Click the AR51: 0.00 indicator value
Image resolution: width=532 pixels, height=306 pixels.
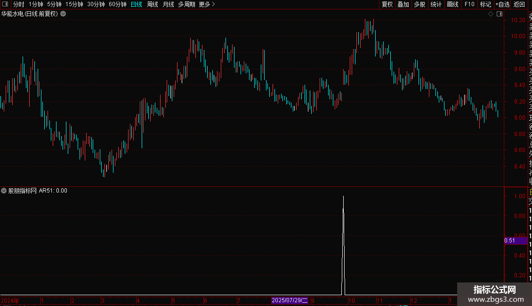coord(53,191)
